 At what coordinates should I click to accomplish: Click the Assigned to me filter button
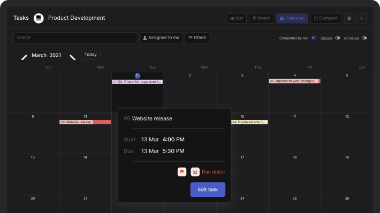click(x=161, y=38)
